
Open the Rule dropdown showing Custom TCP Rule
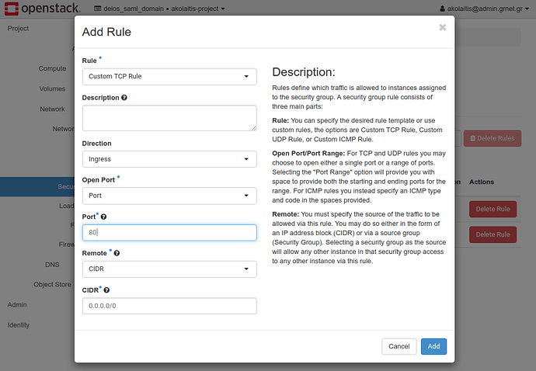click(169, 77)
